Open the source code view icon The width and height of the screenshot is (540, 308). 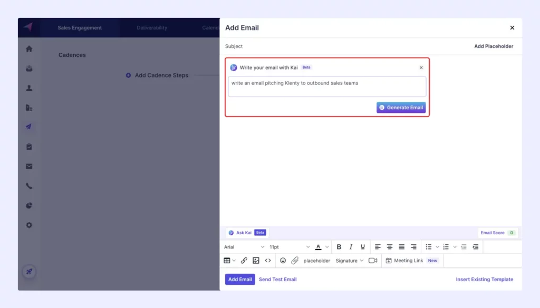[x=268, y=261]
